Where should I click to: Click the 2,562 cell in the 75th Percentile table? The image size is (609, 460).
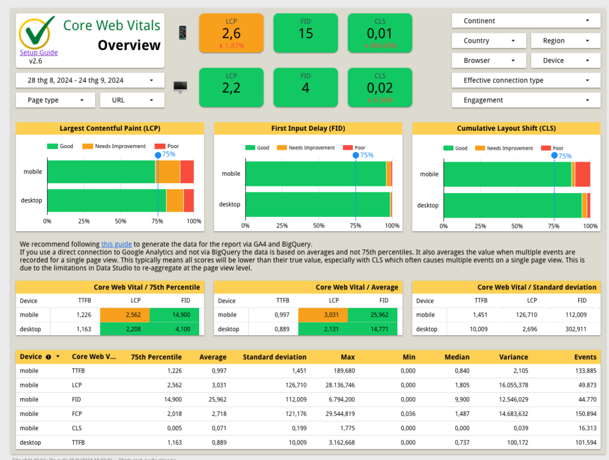[125, 315]
